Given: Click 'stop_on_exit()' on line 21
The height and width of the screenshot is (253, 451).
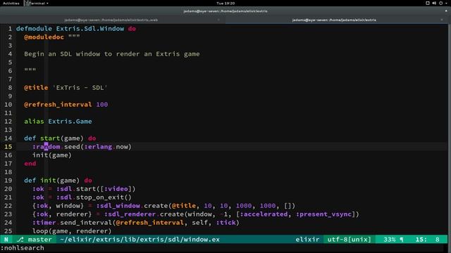Looking at the screenshot, I should (x=104, y=197).
